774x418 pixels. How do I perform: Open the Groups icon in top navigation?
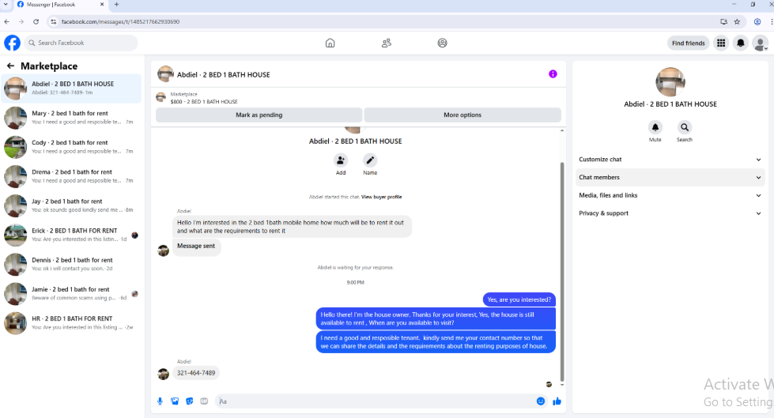click(442, 43)
